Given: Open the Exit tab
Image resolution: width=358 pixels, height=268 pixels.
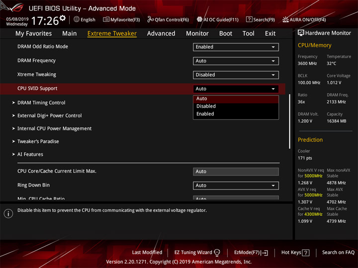Looking at the screenshot, I should [x=270, y=34].
